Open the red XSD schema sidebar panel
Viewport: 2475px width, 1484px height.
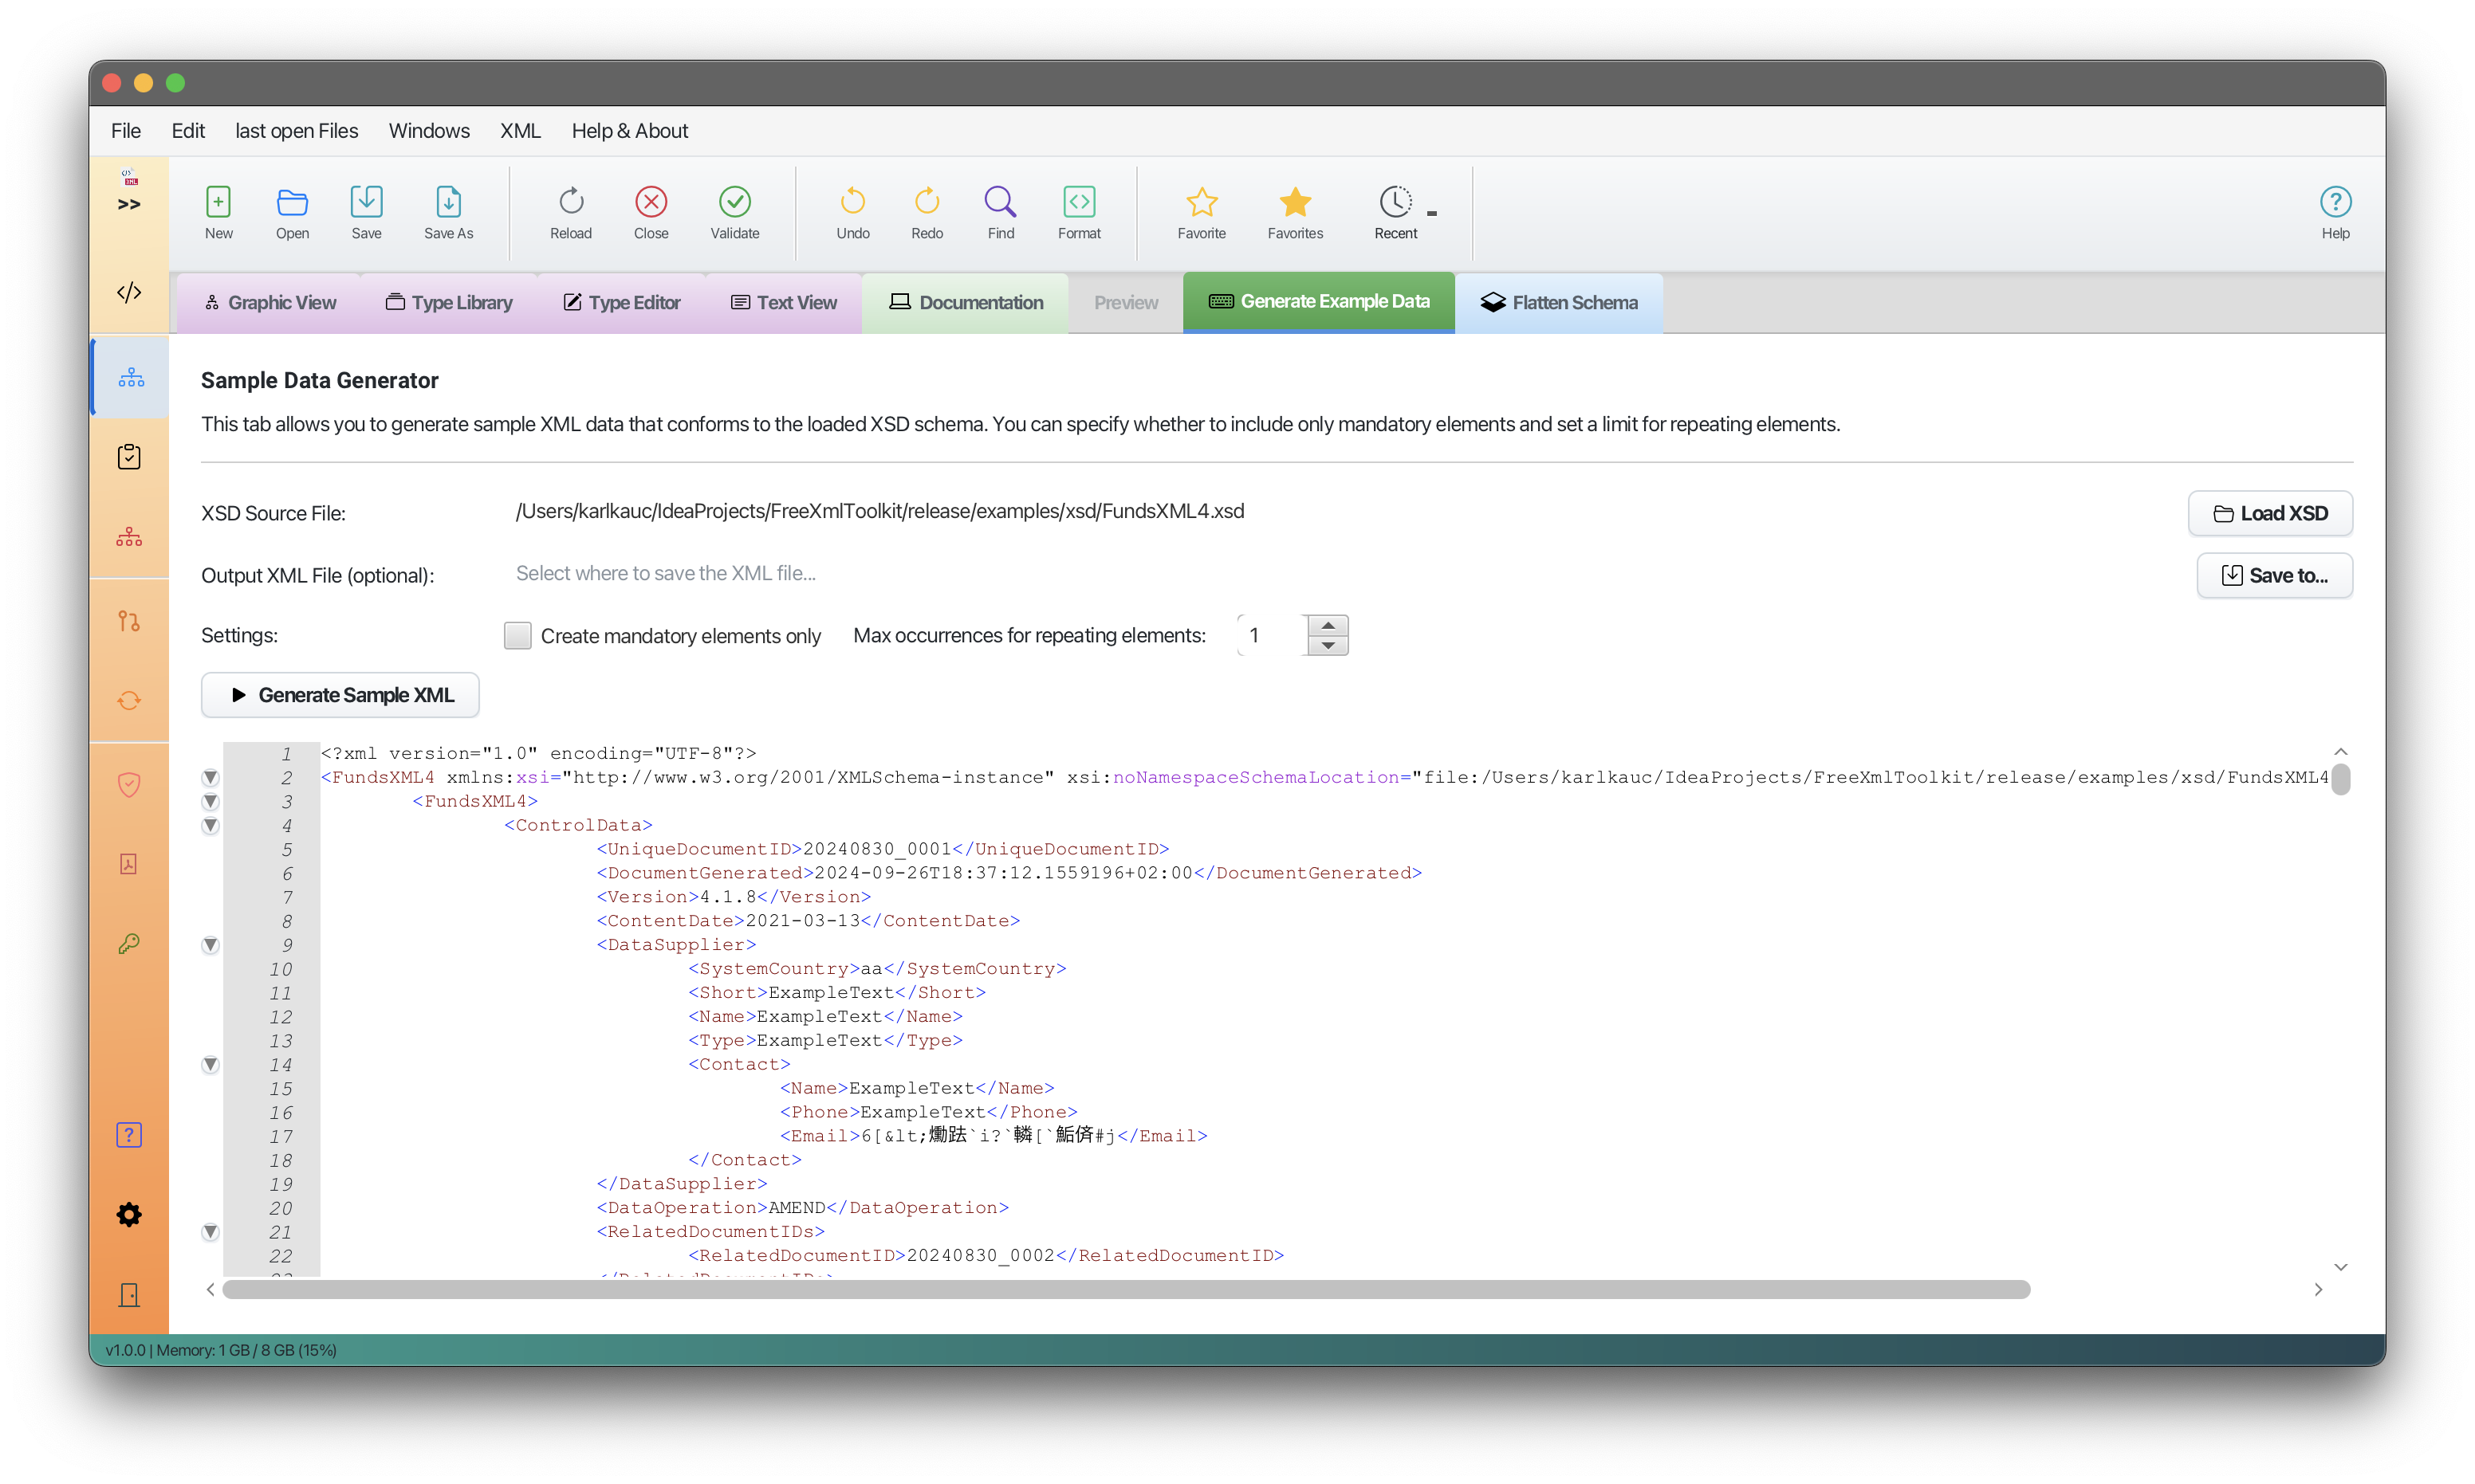click(x=129, y=536)
